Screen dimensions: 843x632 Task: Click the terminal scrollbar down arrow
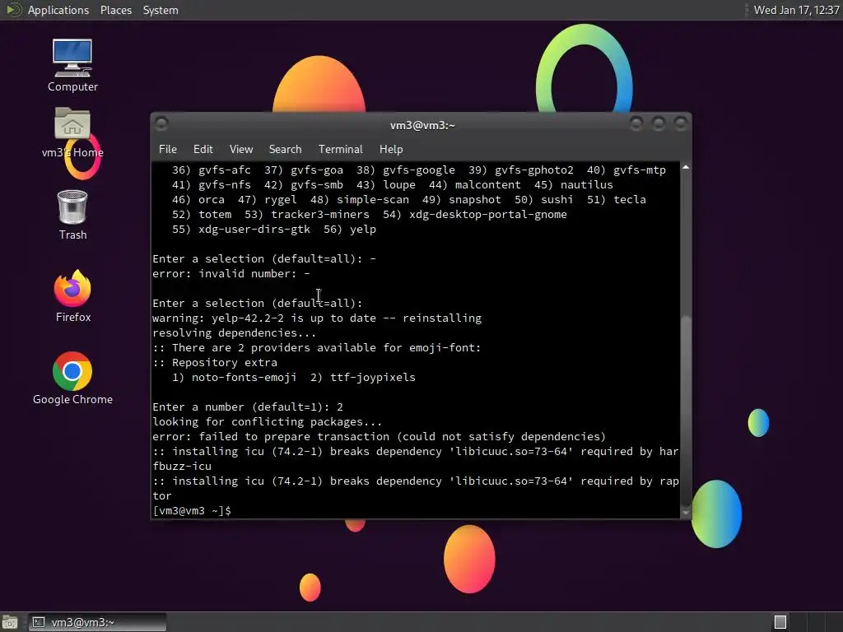point(686,513)
